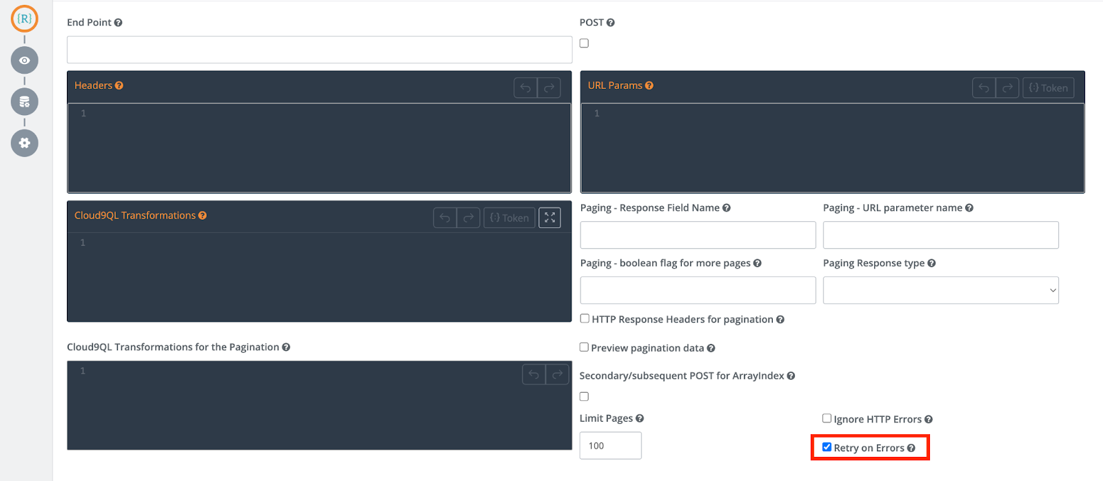The width and height of the screenshot is (1103, 481).
Task: Click inside Pagination Transformations code editor
Action: 319,406
